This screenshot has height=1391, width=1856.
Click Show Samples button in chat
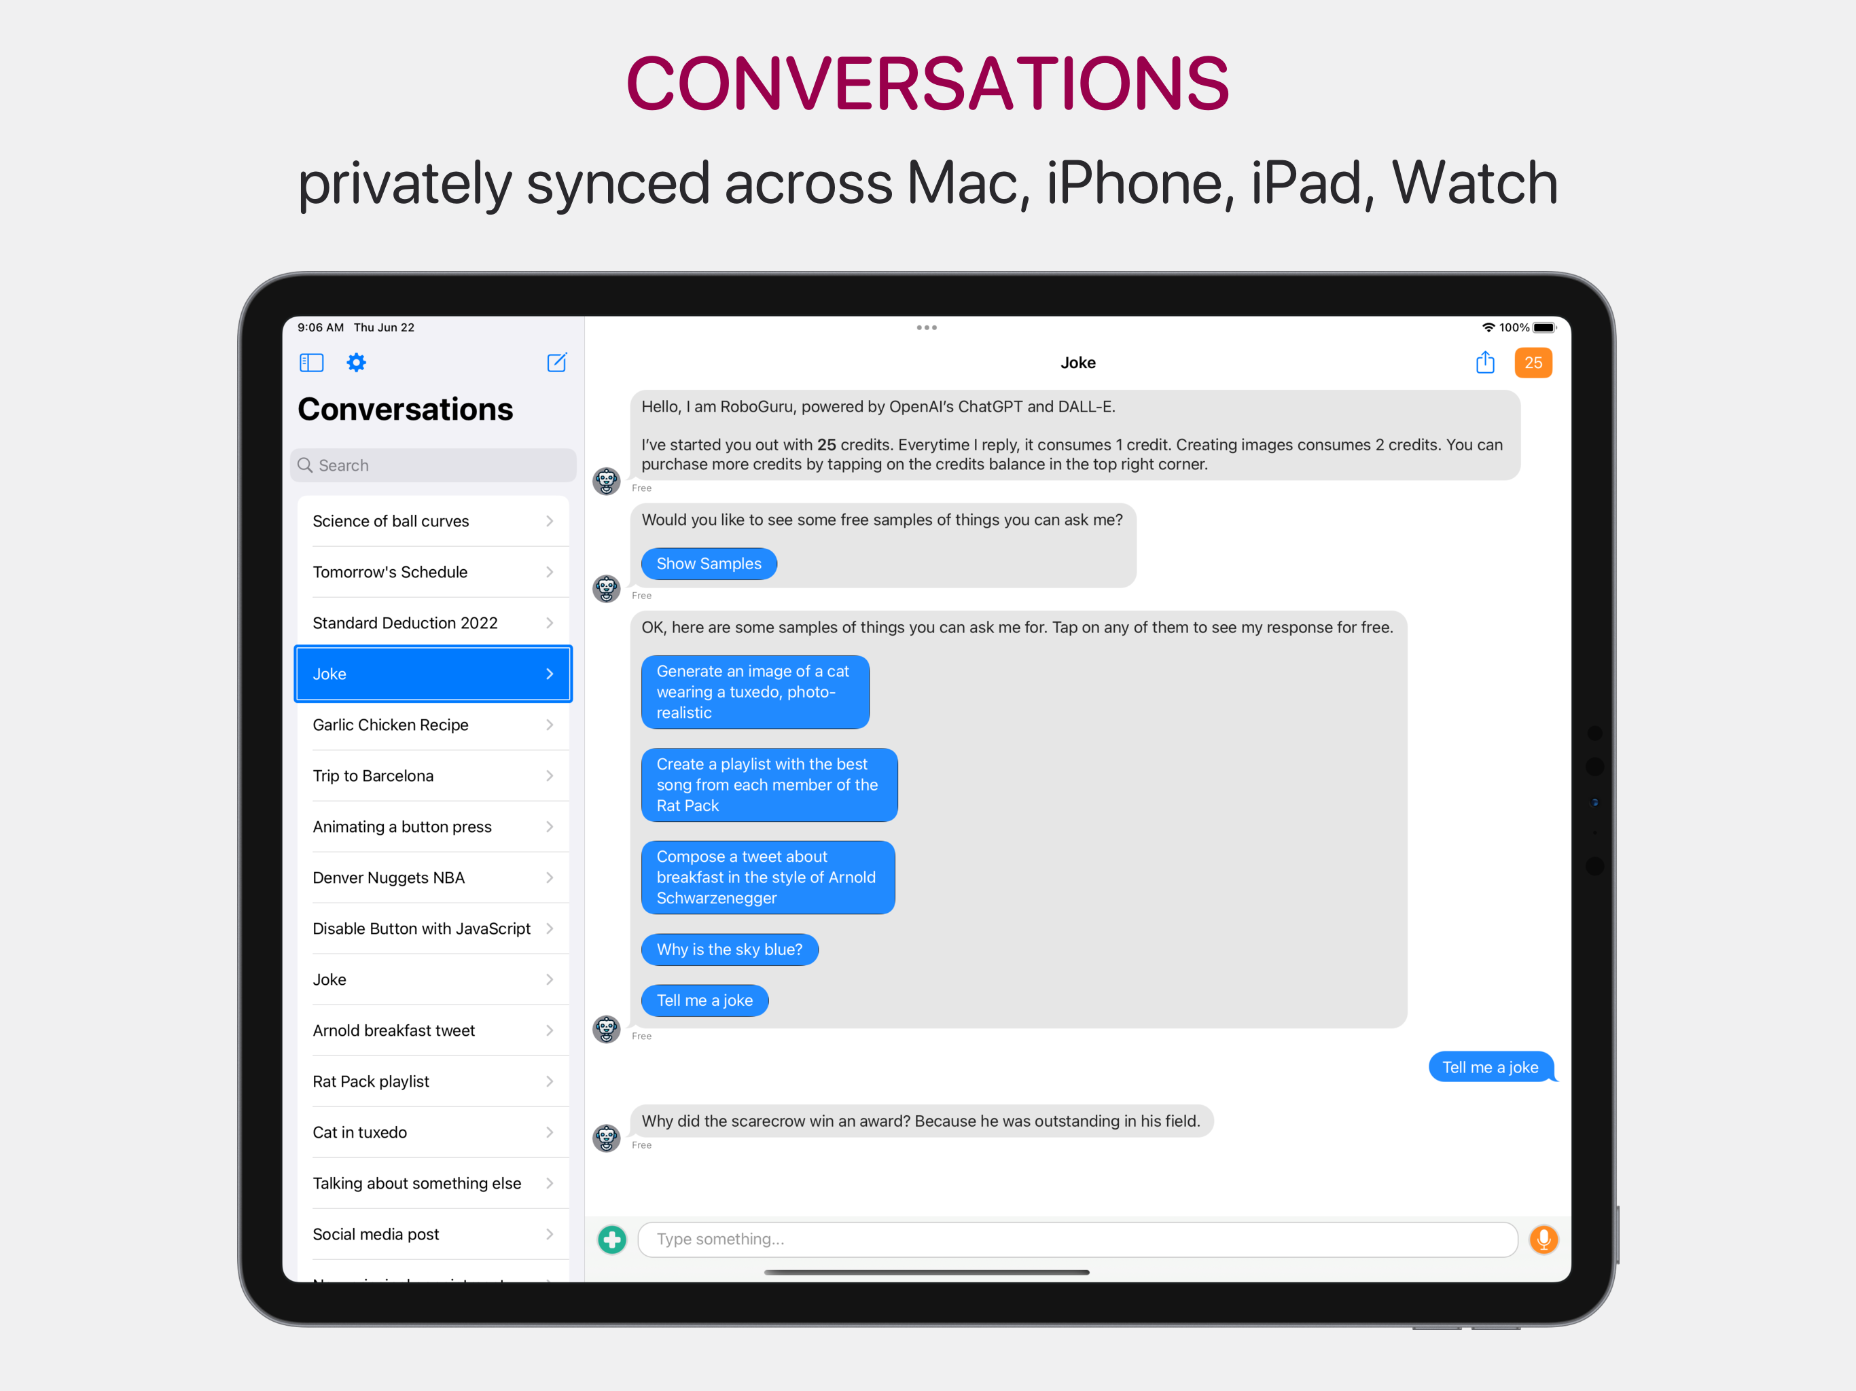pos(707,562)
